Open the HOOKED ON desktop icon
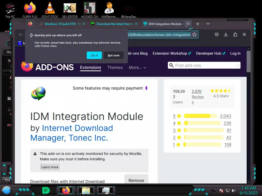This screenshot has height=196, width=262. tap(90, 10)
